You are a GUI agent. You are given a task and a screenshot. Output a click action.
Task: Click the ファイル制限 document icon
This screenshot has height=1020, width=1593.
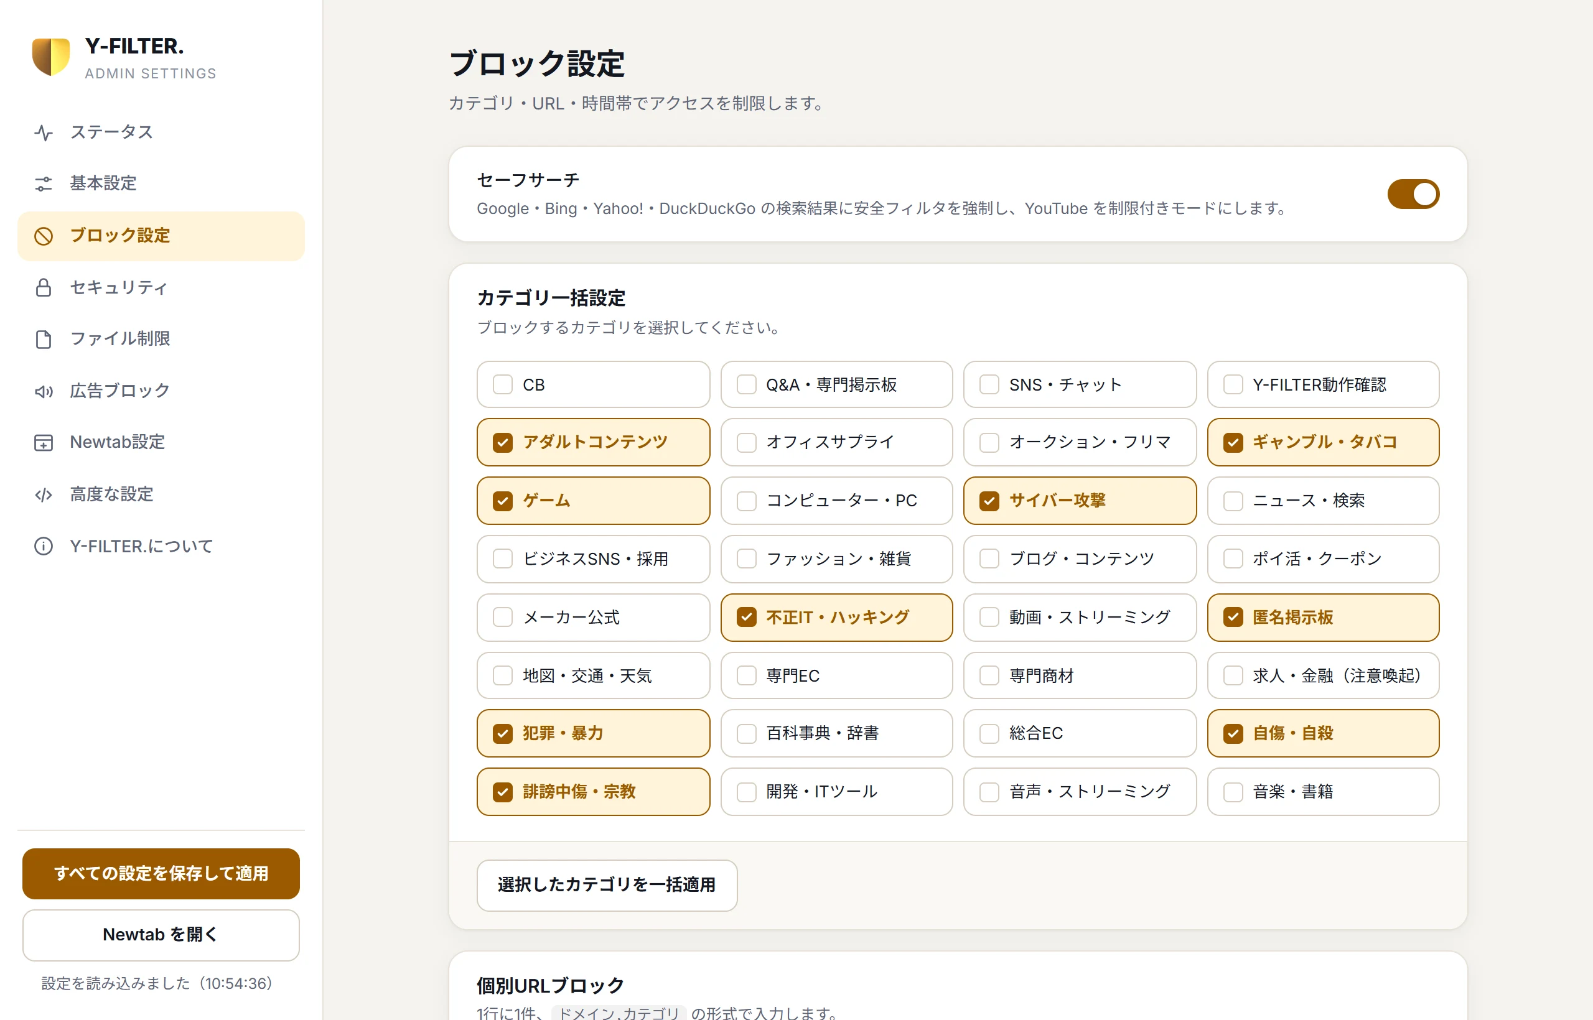44,339
